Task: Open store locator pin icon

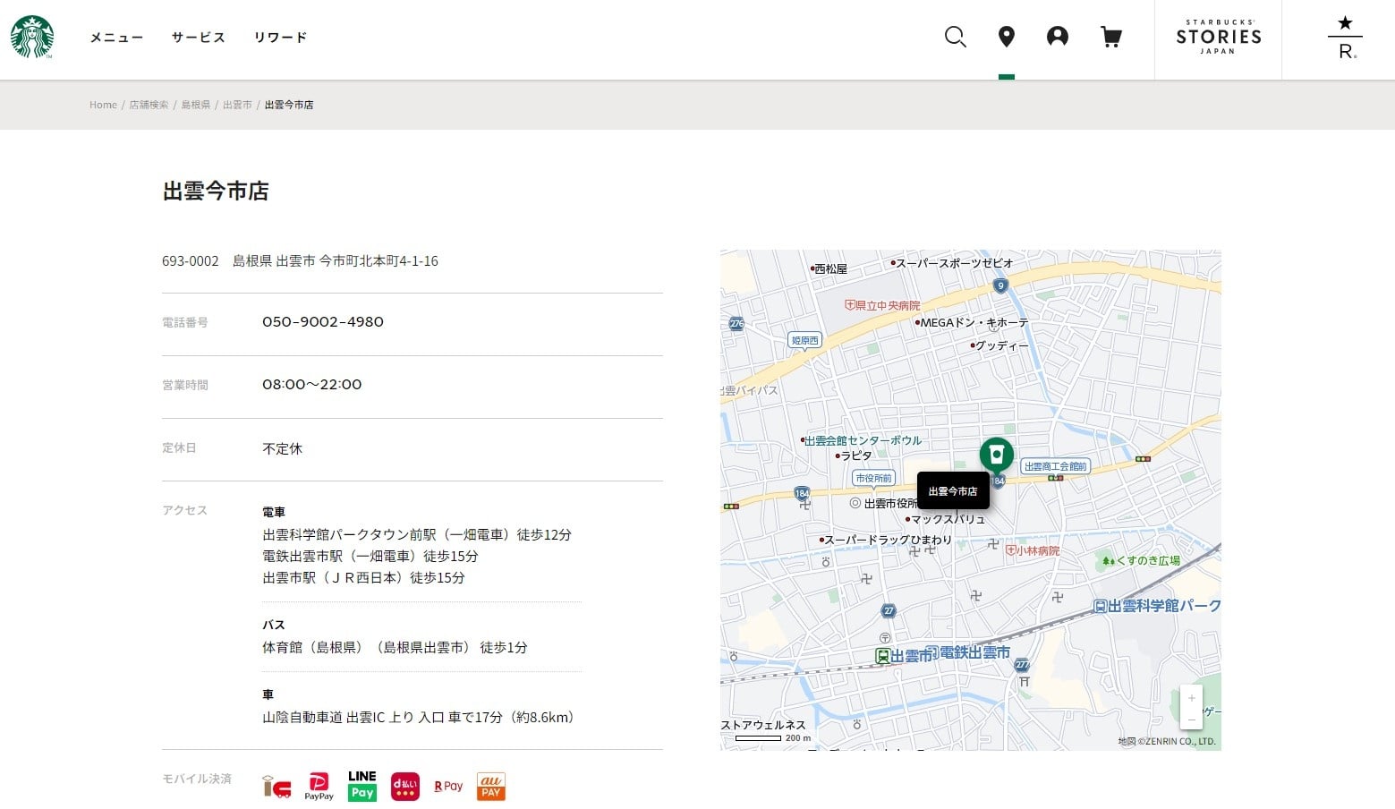Action: tap(1007, 37)
